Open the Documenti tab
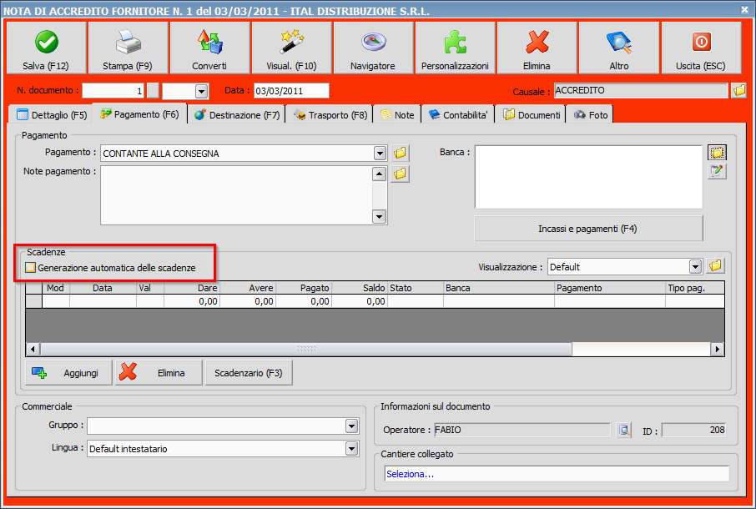The height and width of the screenshot is (509, 756). pos(531,114)
